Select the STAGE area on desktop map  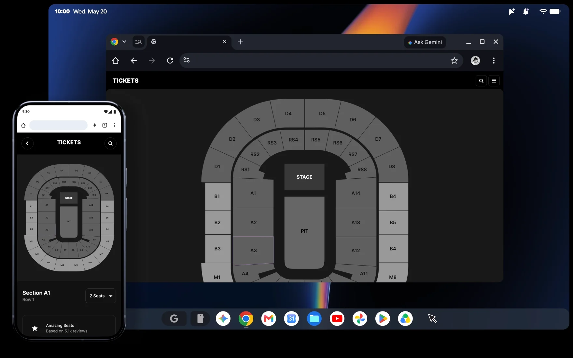click(304, 177)
